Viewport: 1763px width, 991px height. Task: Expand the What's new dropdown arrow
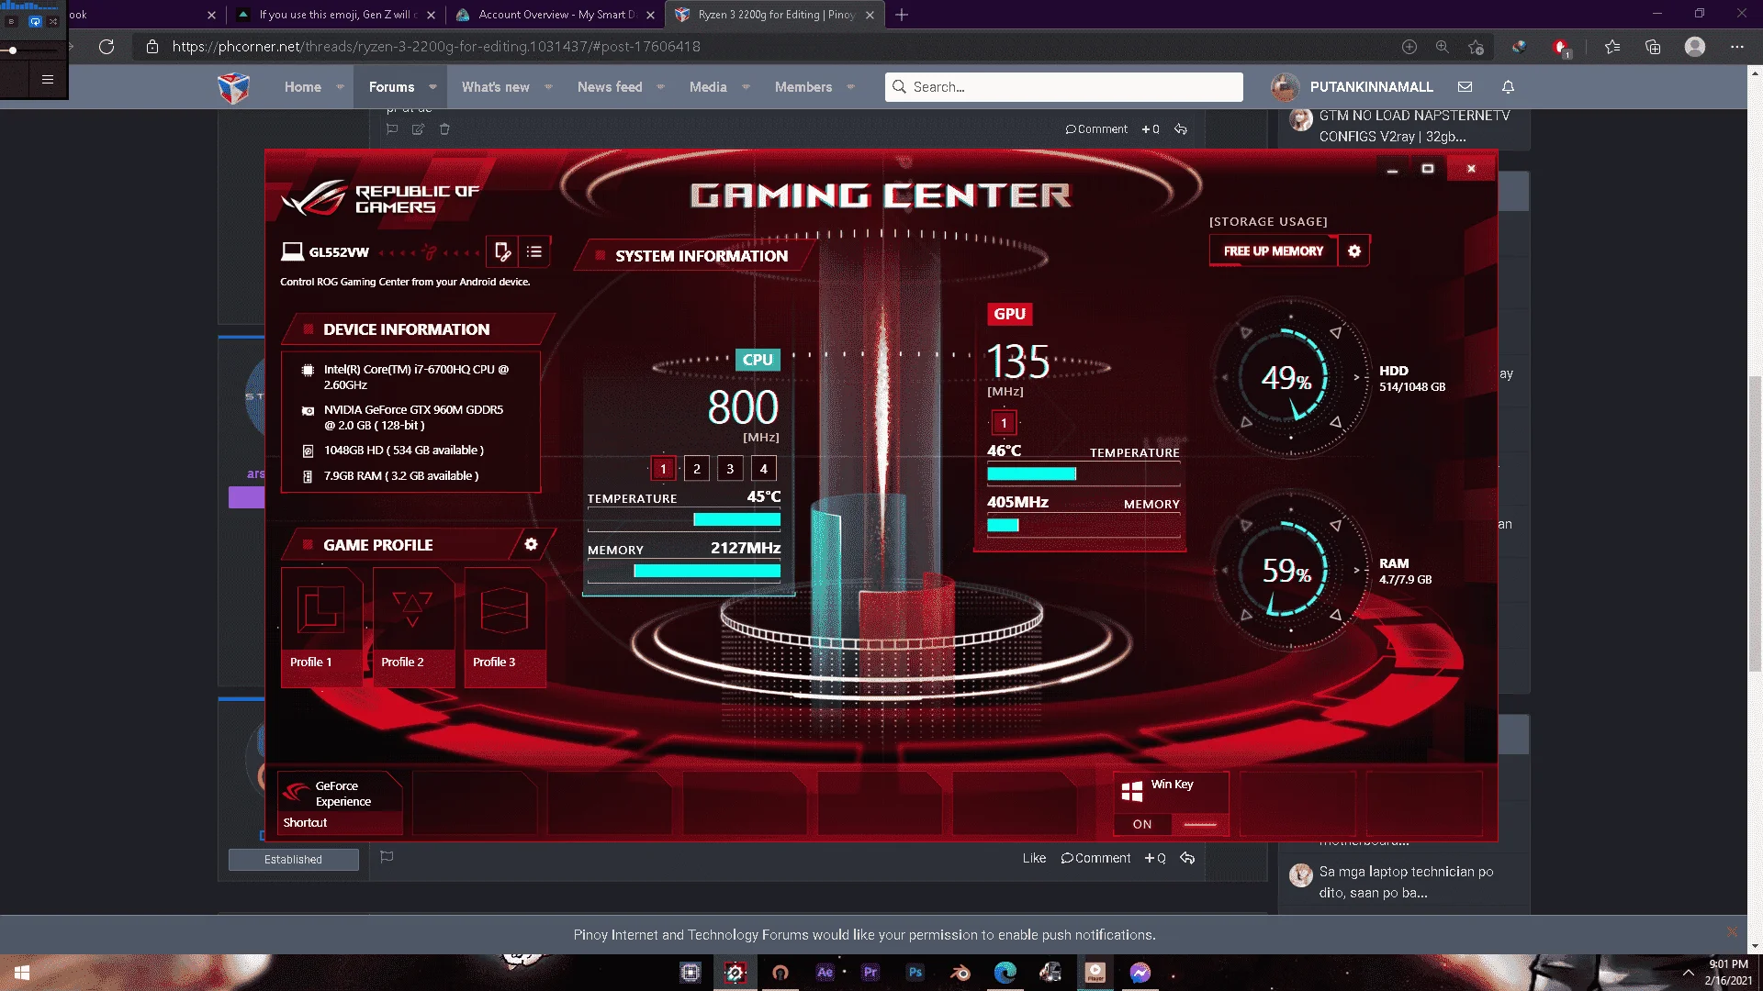pyautogui.click(x=548, y=87)
